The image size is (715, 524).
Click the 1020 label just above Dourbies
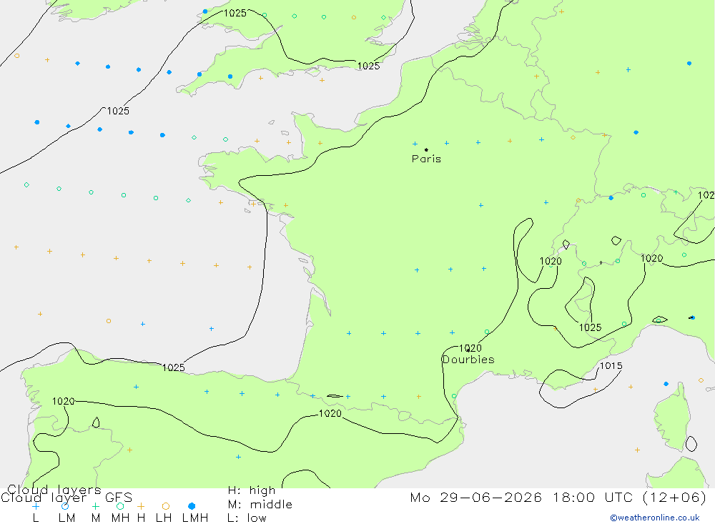(470, 348)
